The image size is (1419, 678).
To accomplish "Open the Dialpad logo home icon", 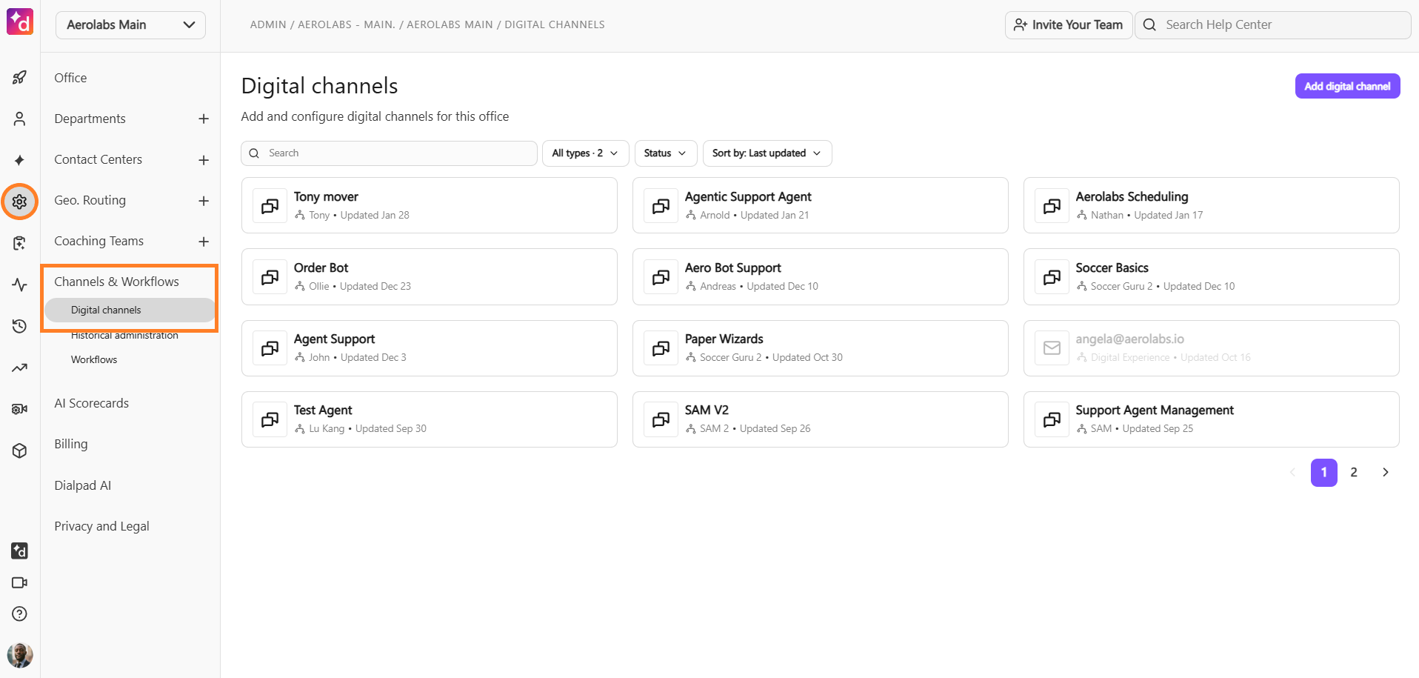I will (x=20, y=22).
